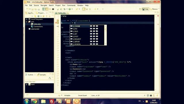Select the App Explorer tab
184x104 pixels.
pos(30,13)
